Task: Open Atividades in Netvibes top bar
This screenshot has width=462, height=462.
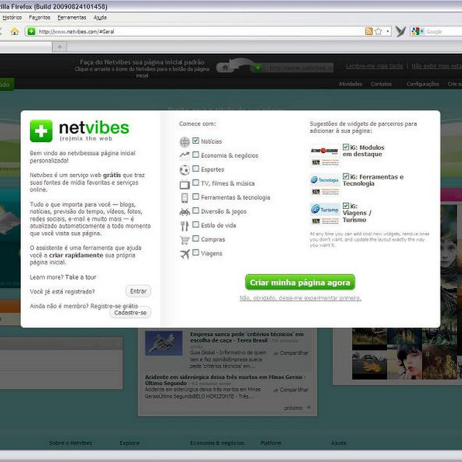Action: pos(351,84)
